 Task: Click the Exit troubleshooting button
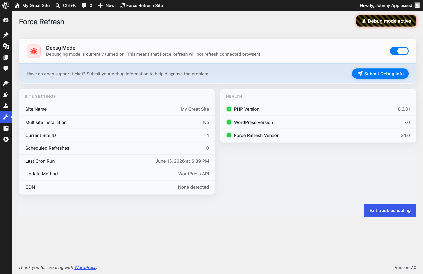pyautogui.click(x=390, y=210)
